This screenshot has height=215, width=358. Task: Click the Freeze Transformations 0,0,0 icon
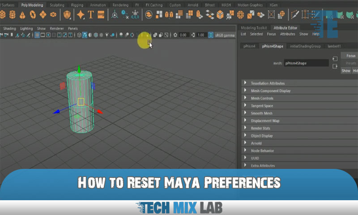coord(135,15)
